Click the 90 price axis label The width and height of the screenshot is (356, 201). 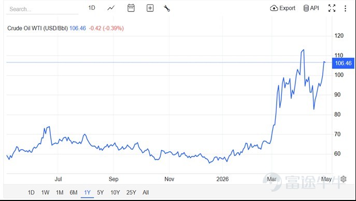(x=337, y=95)
